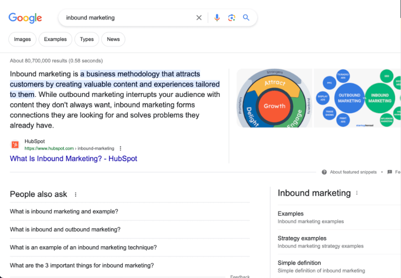Open "What Is Inbound Marketing? - HubSpot" link

point(74,159)
